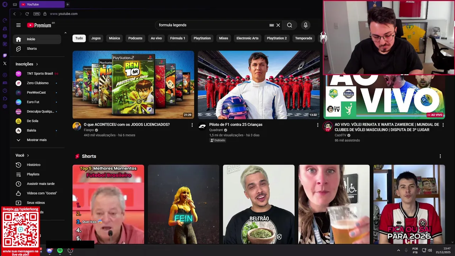Start voice search with the microphone
The height and width of the screenshot is (256, 455).
tap(305, 25)
